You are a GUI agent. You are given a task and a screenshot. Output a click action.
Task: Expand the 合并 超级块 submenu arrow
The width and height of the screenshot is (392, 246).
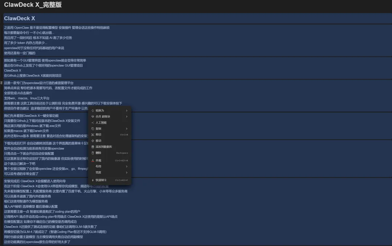point(127,116)
